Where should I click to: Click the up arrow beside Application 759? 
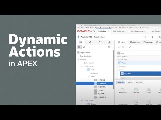point(78,37)
